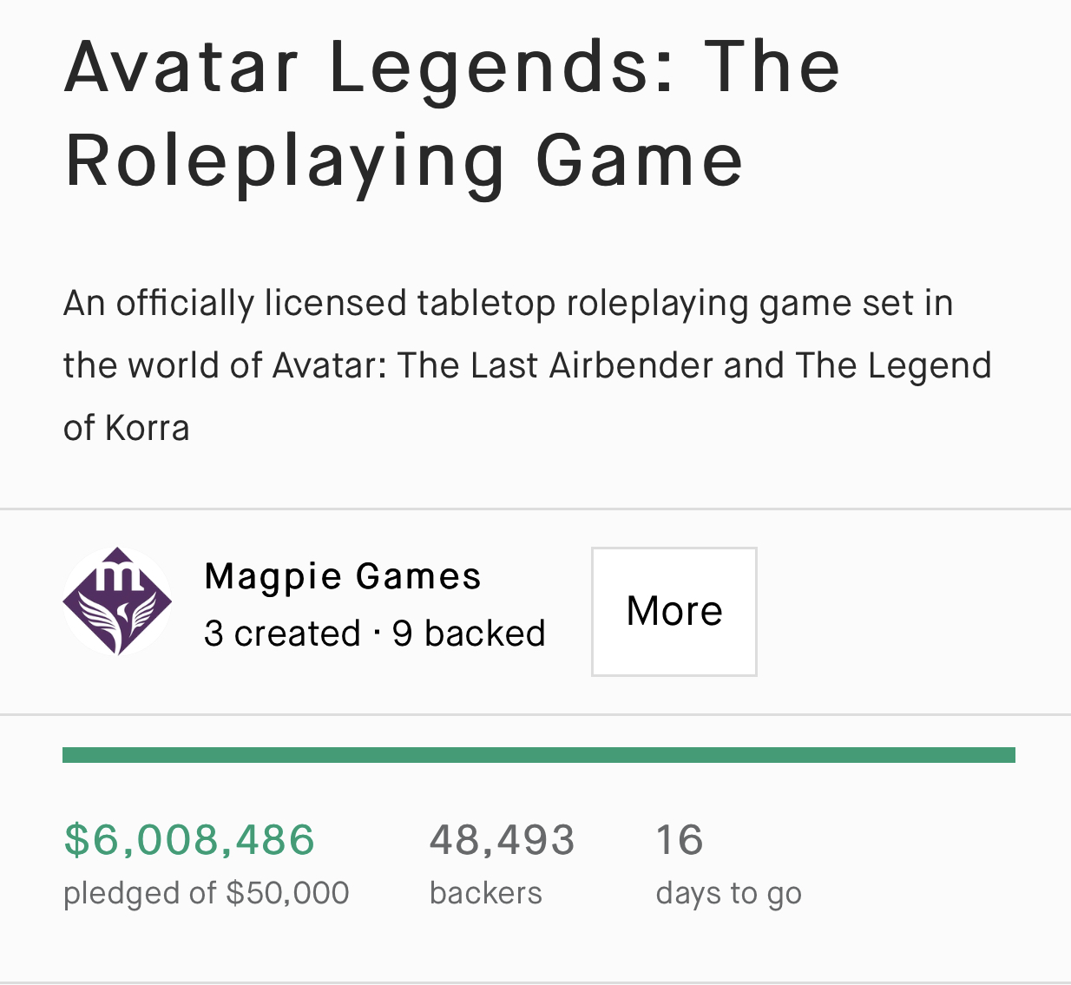Select the "pledged of $50,000" goal text

pyautogui.click(x=206, y=893)
